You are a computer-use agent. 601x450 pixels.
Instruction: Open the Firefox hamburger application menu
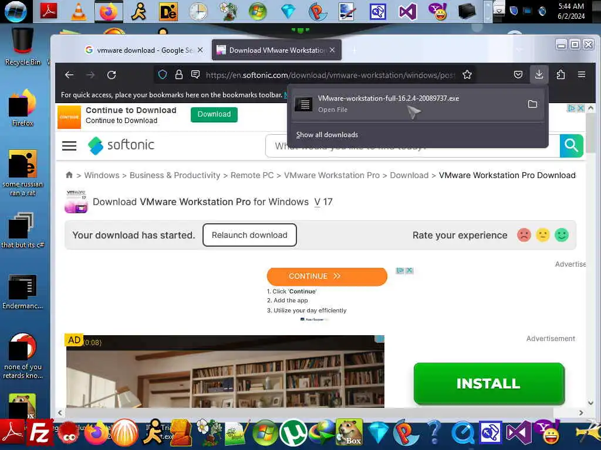[x=582, y=74]
